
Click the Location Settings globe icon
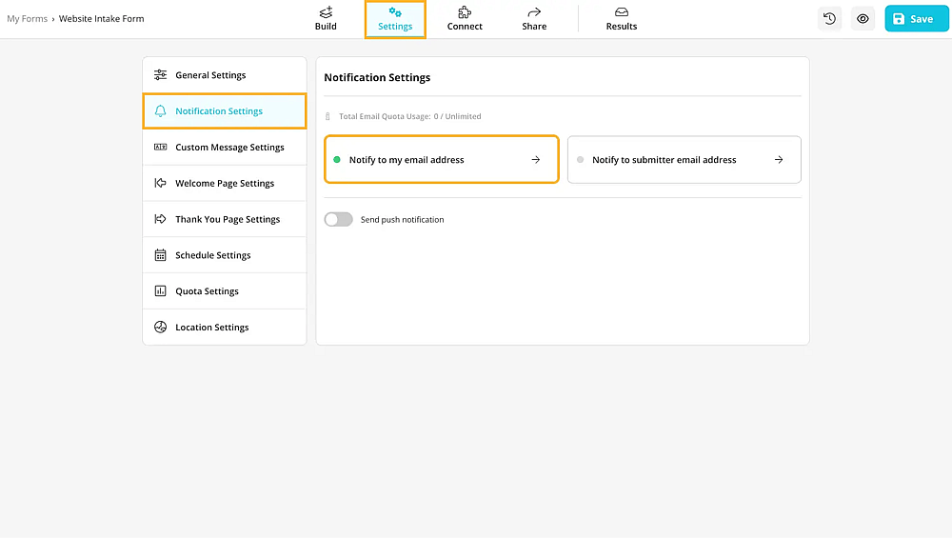[160, 327]
